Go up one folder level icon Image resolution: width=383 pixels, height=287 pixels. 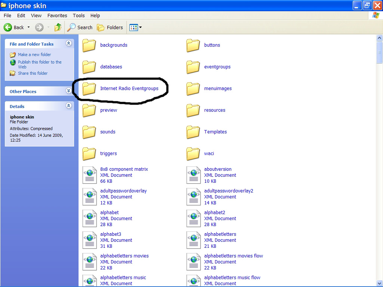click(58, 27)
